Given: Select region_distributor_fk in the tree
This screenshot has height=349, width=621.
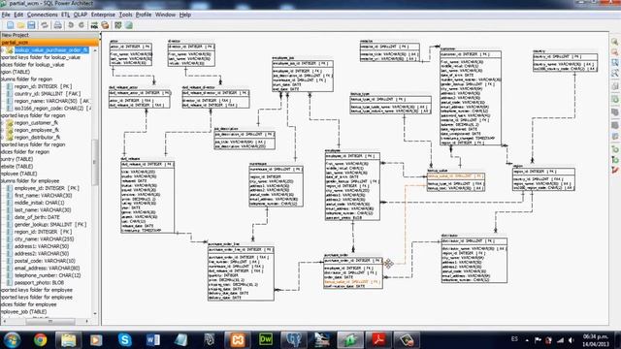Looking at the screenshot, I should (x=37, y=138).
